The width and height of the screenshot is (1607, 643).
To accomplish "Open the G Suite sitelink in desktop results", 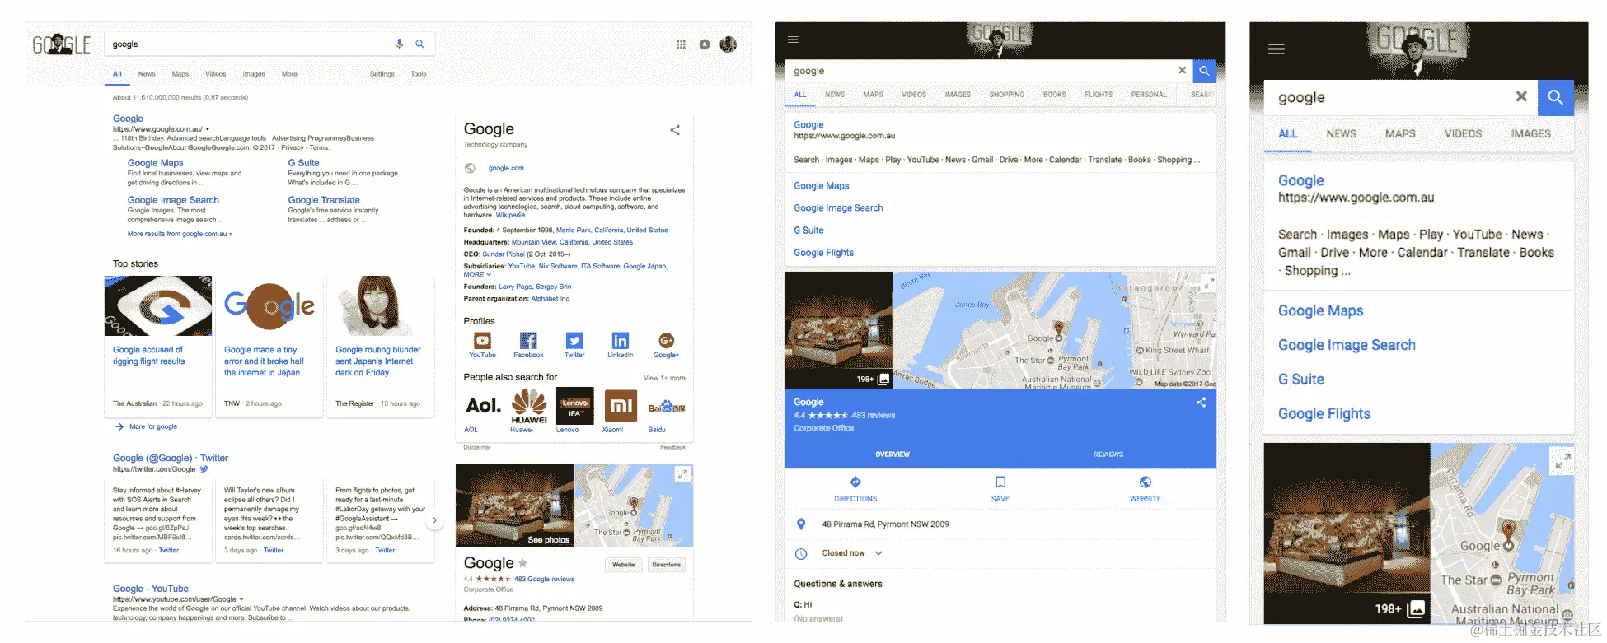I will (303, 163).
